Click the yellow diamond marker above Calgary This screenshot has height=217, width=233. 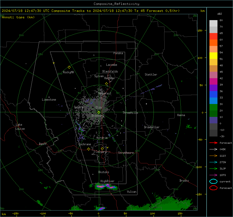(102, 149)
